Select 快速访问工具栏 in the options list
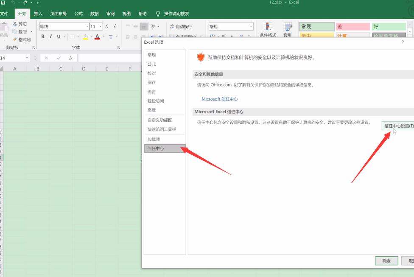414x277 pixels. point(165,129)
